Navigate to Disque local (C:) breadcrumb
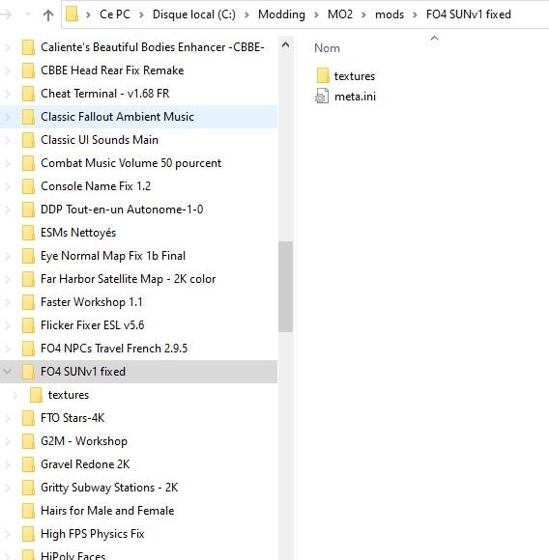Image resolution: width=549 pixels, height=560 pixels. click(194, 14)
